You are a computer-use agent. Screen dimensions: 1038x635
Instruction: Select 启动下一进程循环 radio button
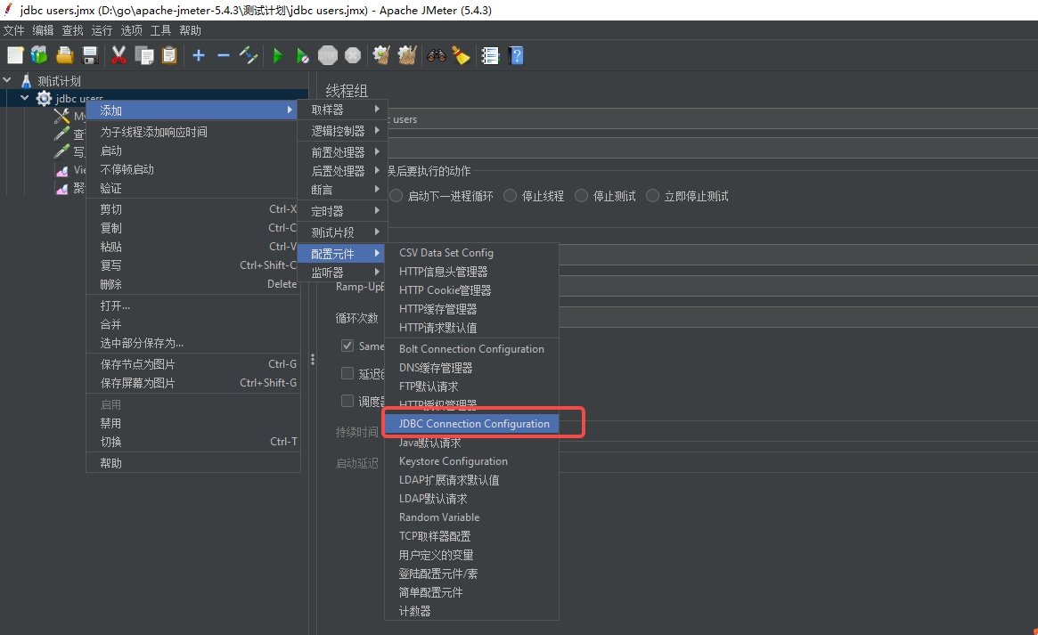pos(396,196)
